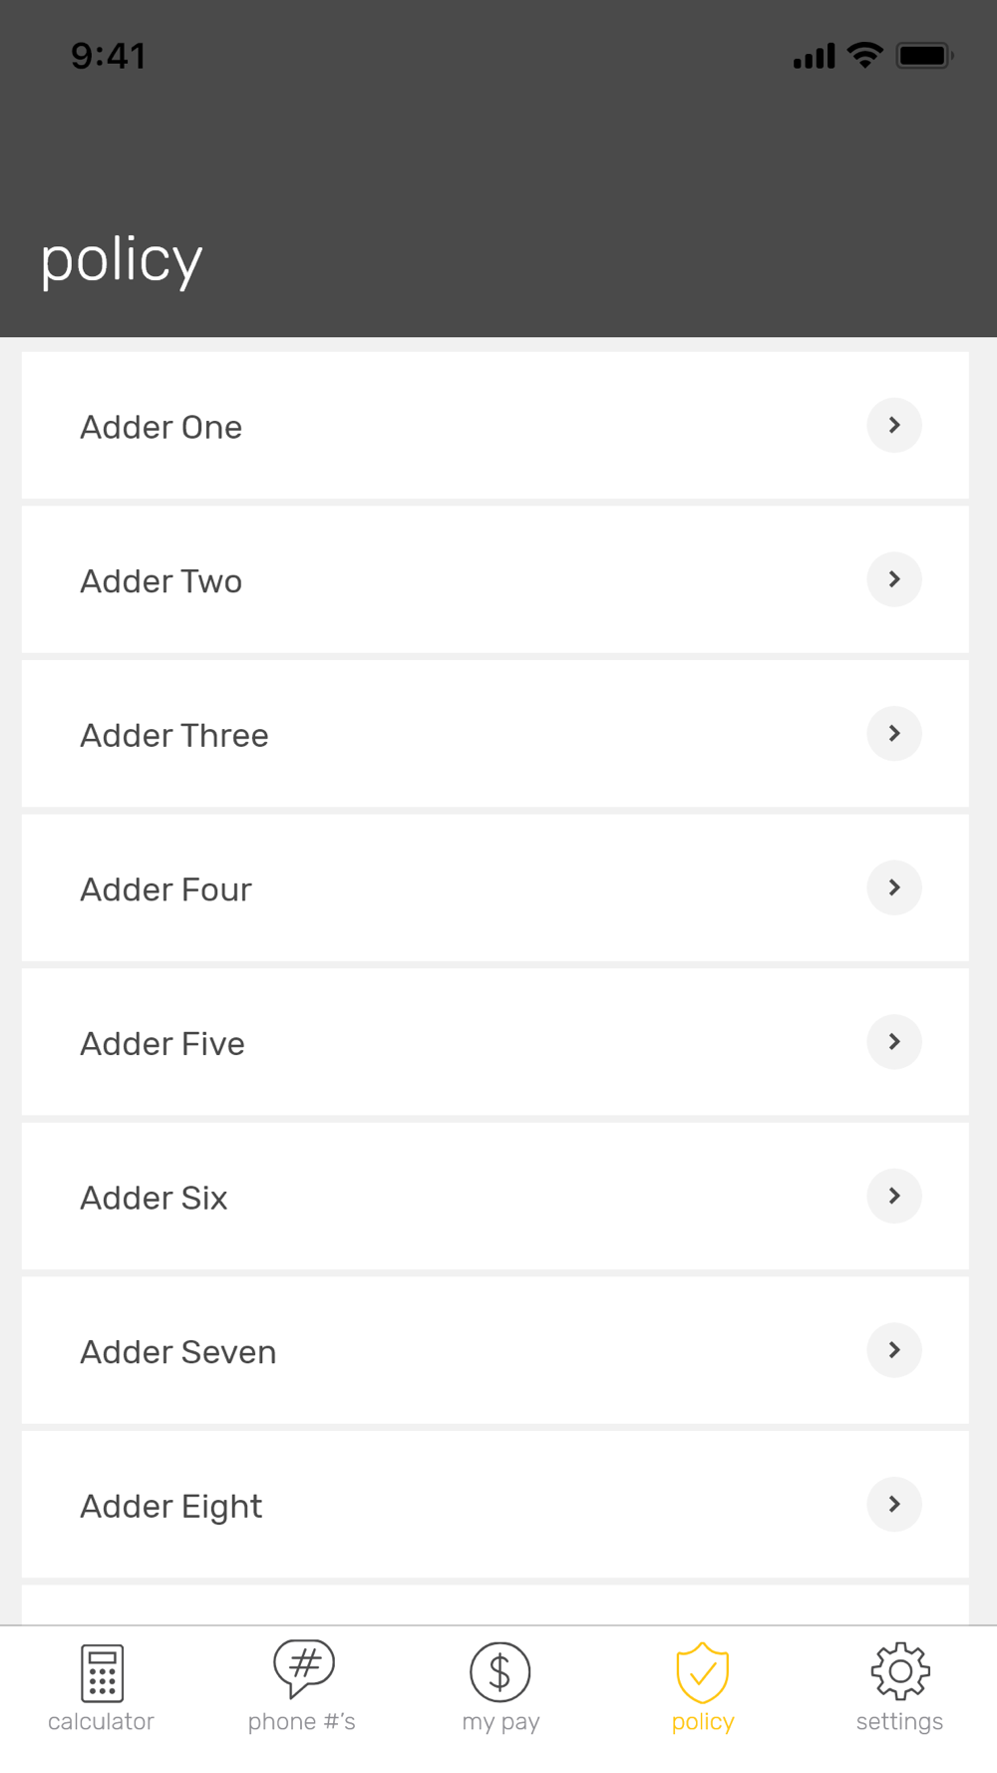Tap the Wi-Fi status icon

pos(864,55)
